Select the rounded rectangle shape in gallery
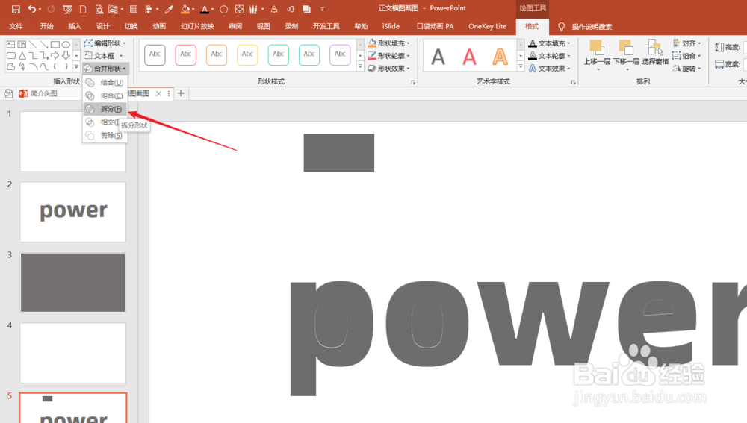 pyautogui.click(x=10, y=56)
